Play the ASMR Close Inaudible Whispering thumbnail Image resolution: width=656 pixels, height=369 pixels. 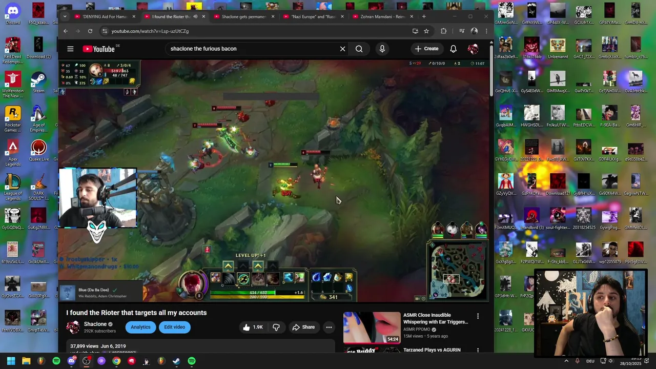click(x=372, y=327)
